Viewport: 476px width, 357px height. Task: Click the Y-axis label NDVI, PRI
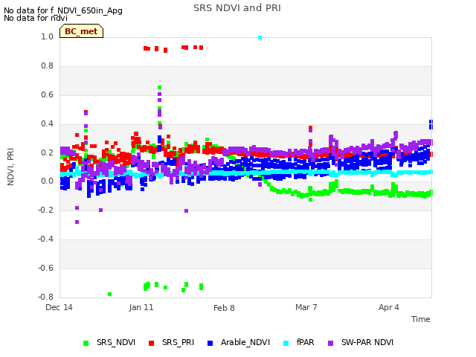click(10, 167)
